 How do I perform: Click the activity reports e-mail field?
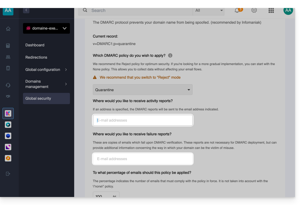click(143, 120)
